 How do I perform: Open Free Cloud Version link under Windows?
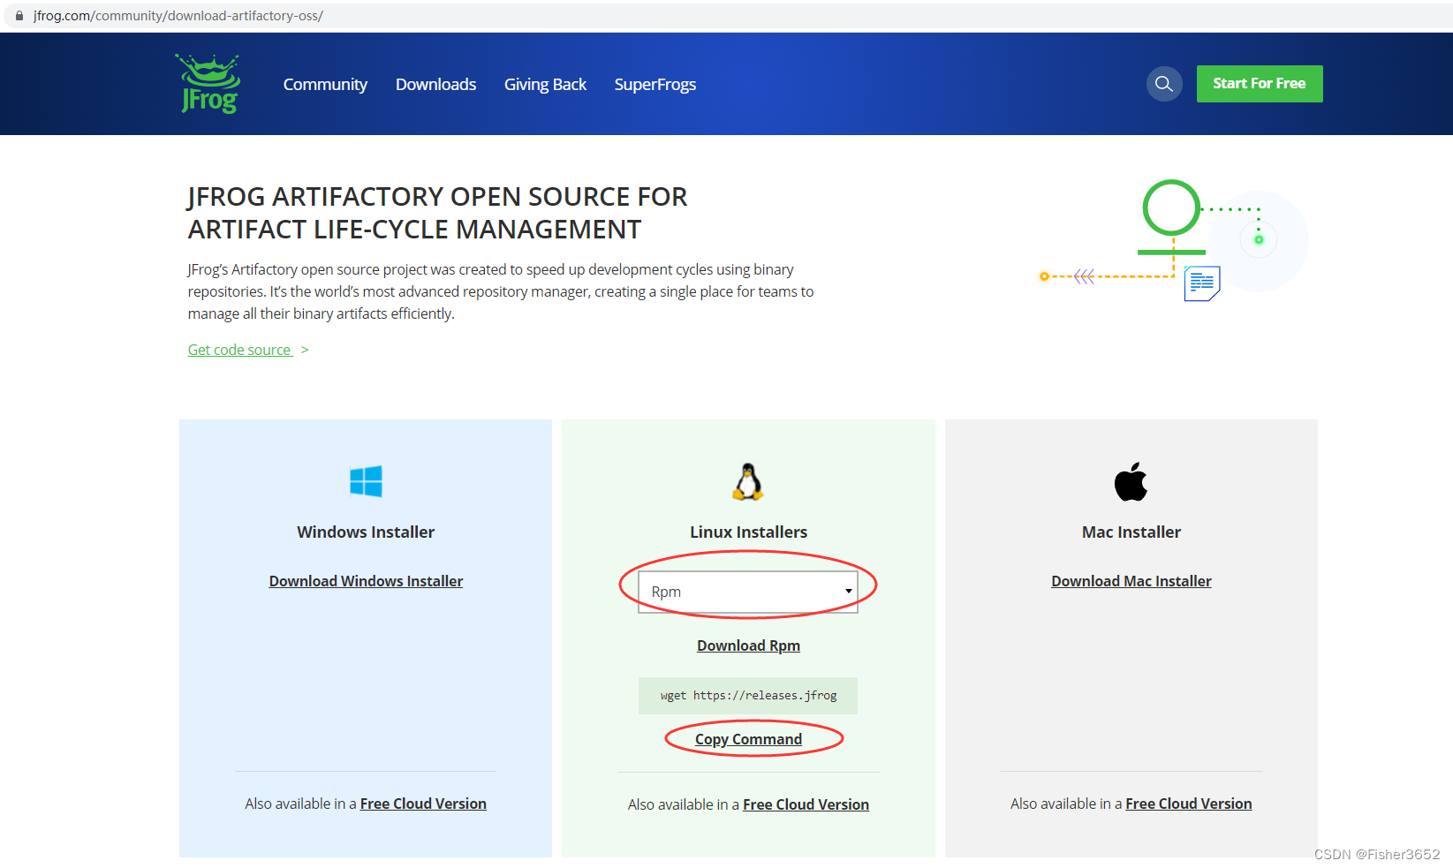[x=423, y=804]
